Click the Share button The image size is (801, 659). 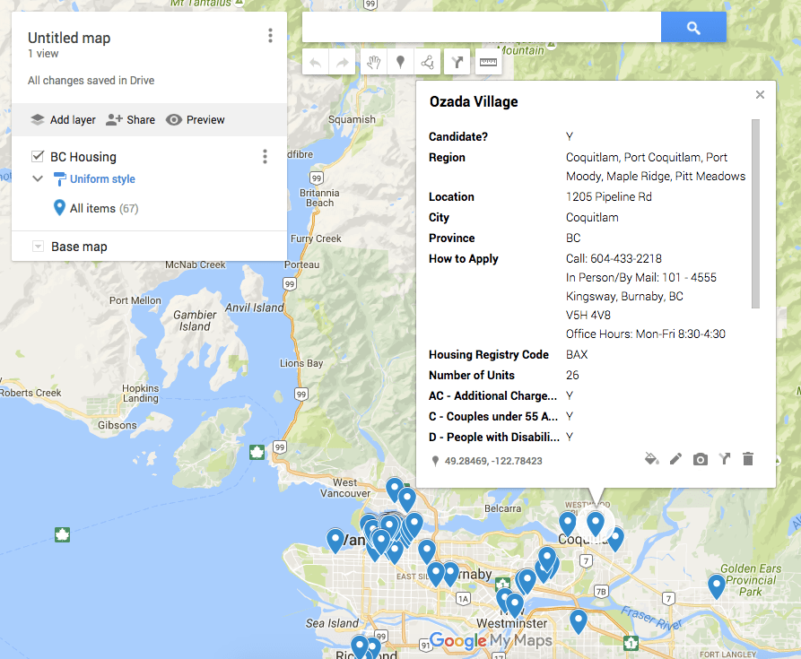130,120
